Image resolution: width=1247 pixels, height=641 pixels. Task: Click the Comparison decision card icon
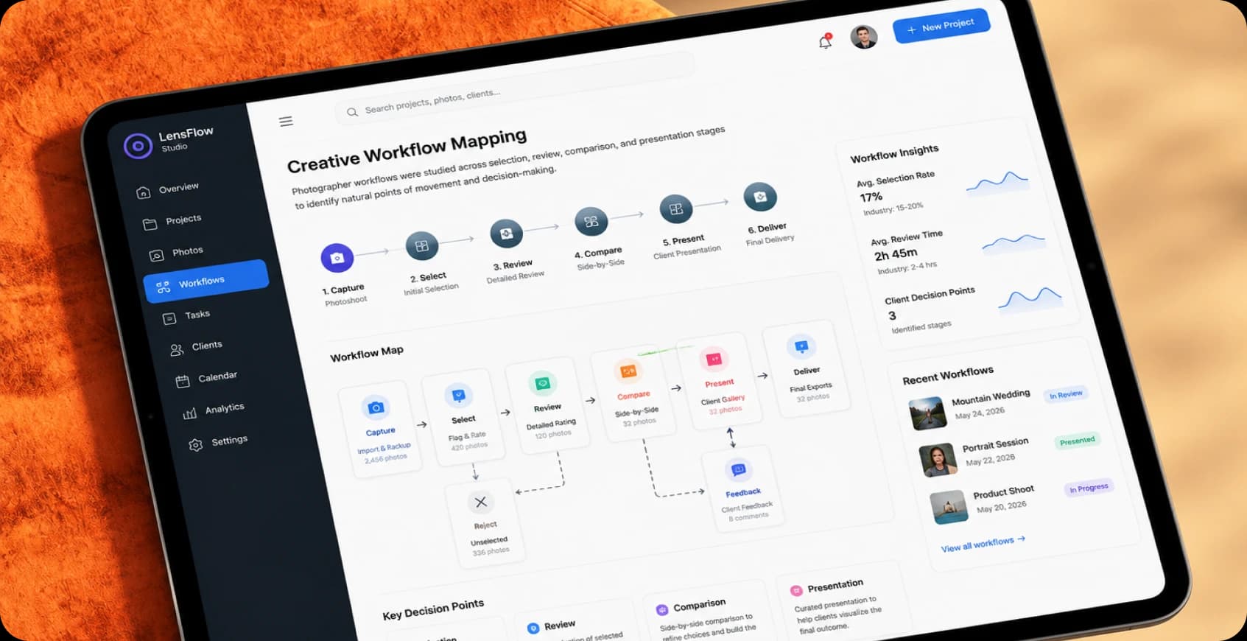(661, 610)
